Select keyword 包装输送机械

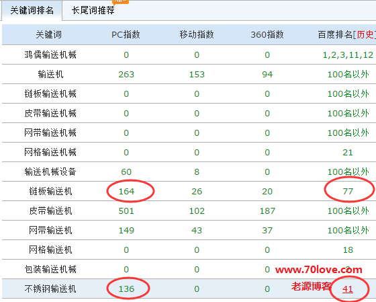pyautogui.click(x=50, y=269)
